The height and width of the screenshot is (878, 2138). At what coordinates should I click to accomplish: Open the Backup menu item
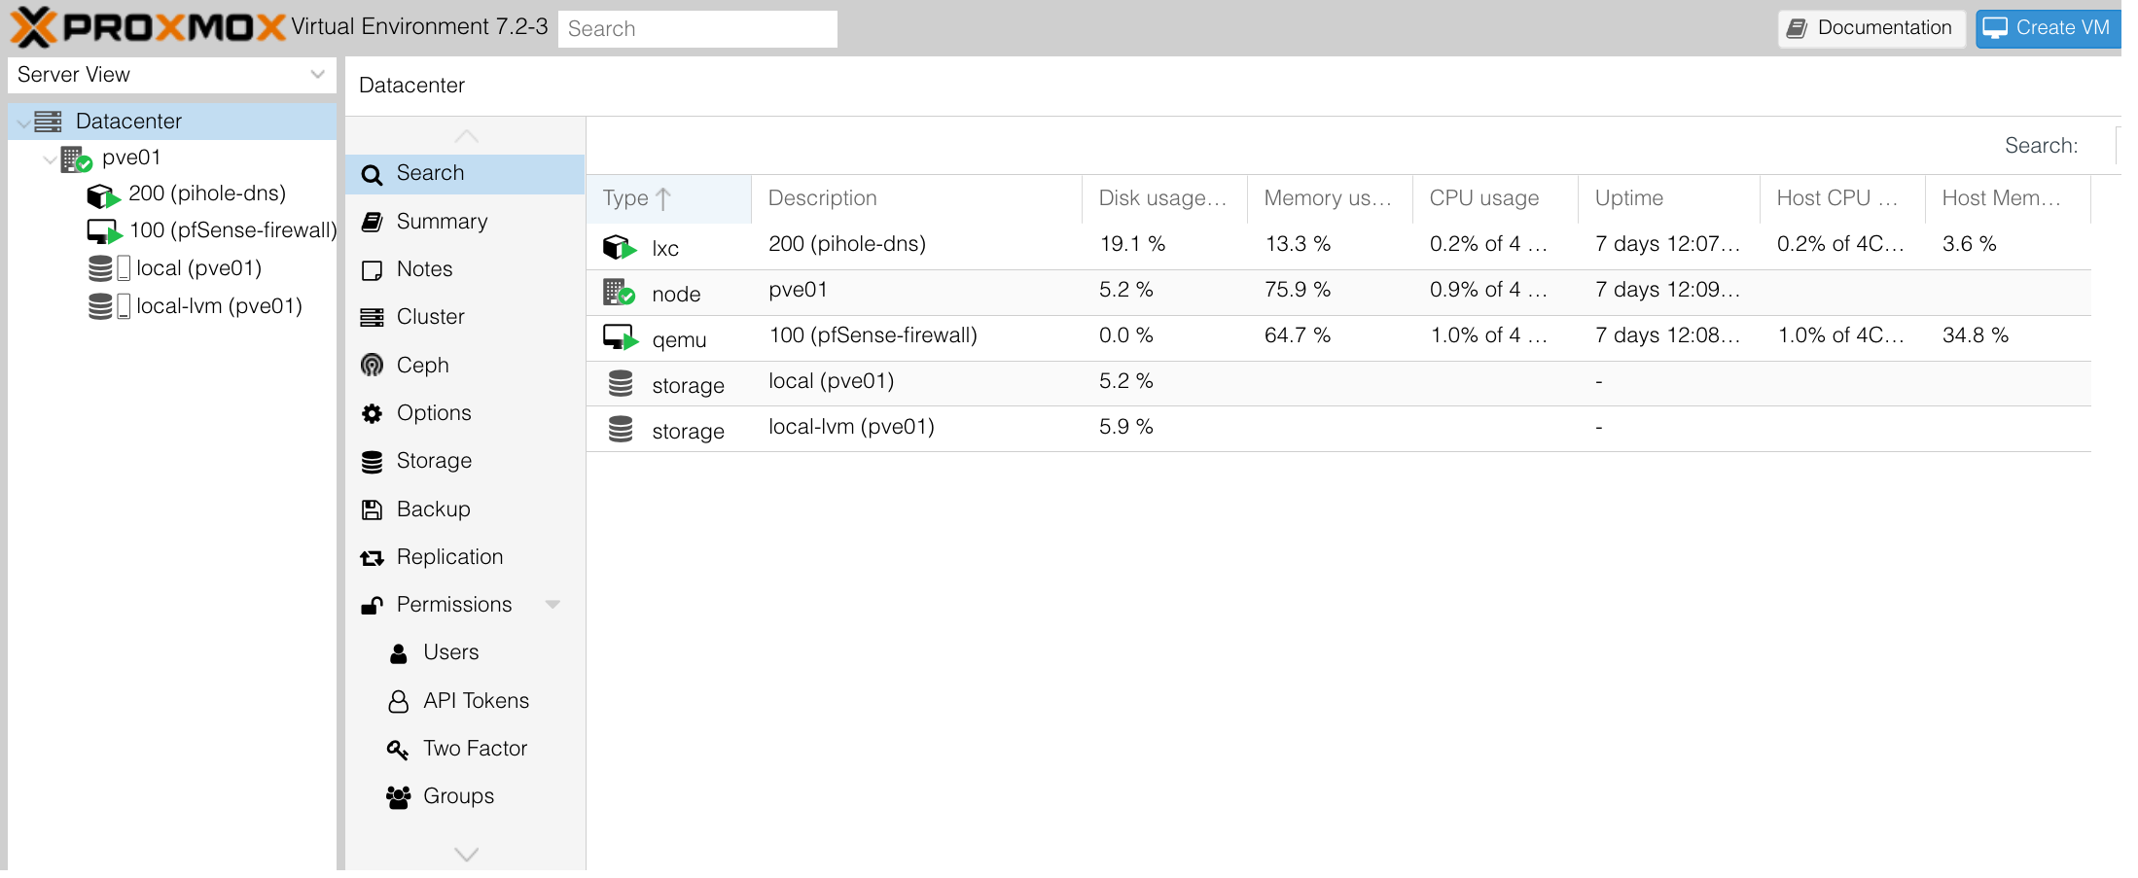(x=465, y=509)
